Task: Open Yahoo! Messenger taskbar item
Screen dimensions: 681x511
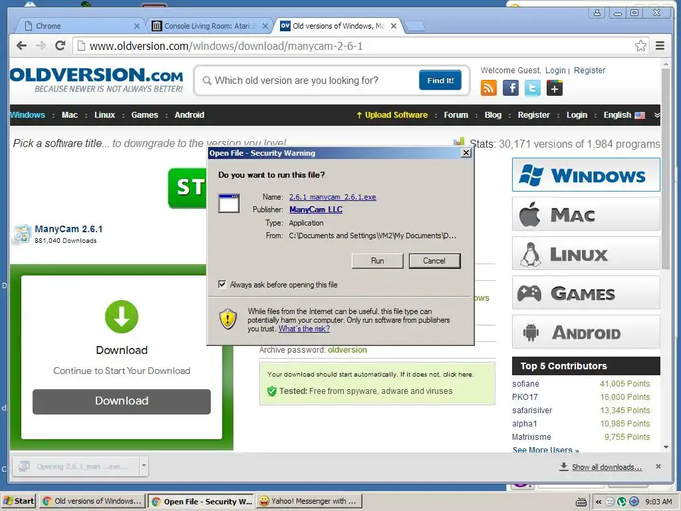Action: [x=309, y=501]
